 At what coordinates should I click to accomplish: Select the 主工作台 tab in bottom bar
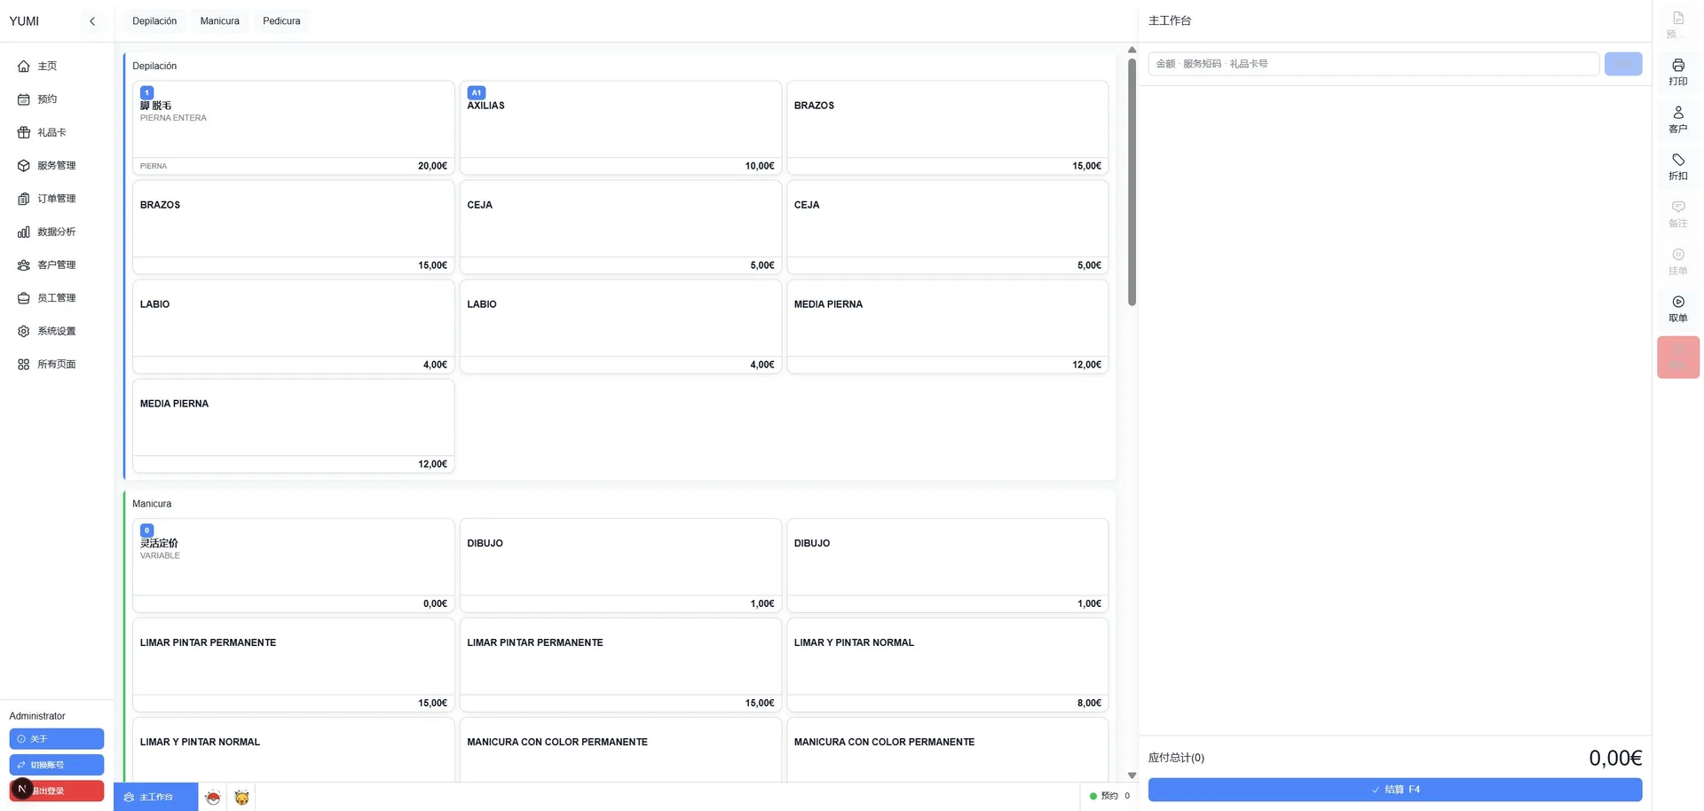point(155,798)
